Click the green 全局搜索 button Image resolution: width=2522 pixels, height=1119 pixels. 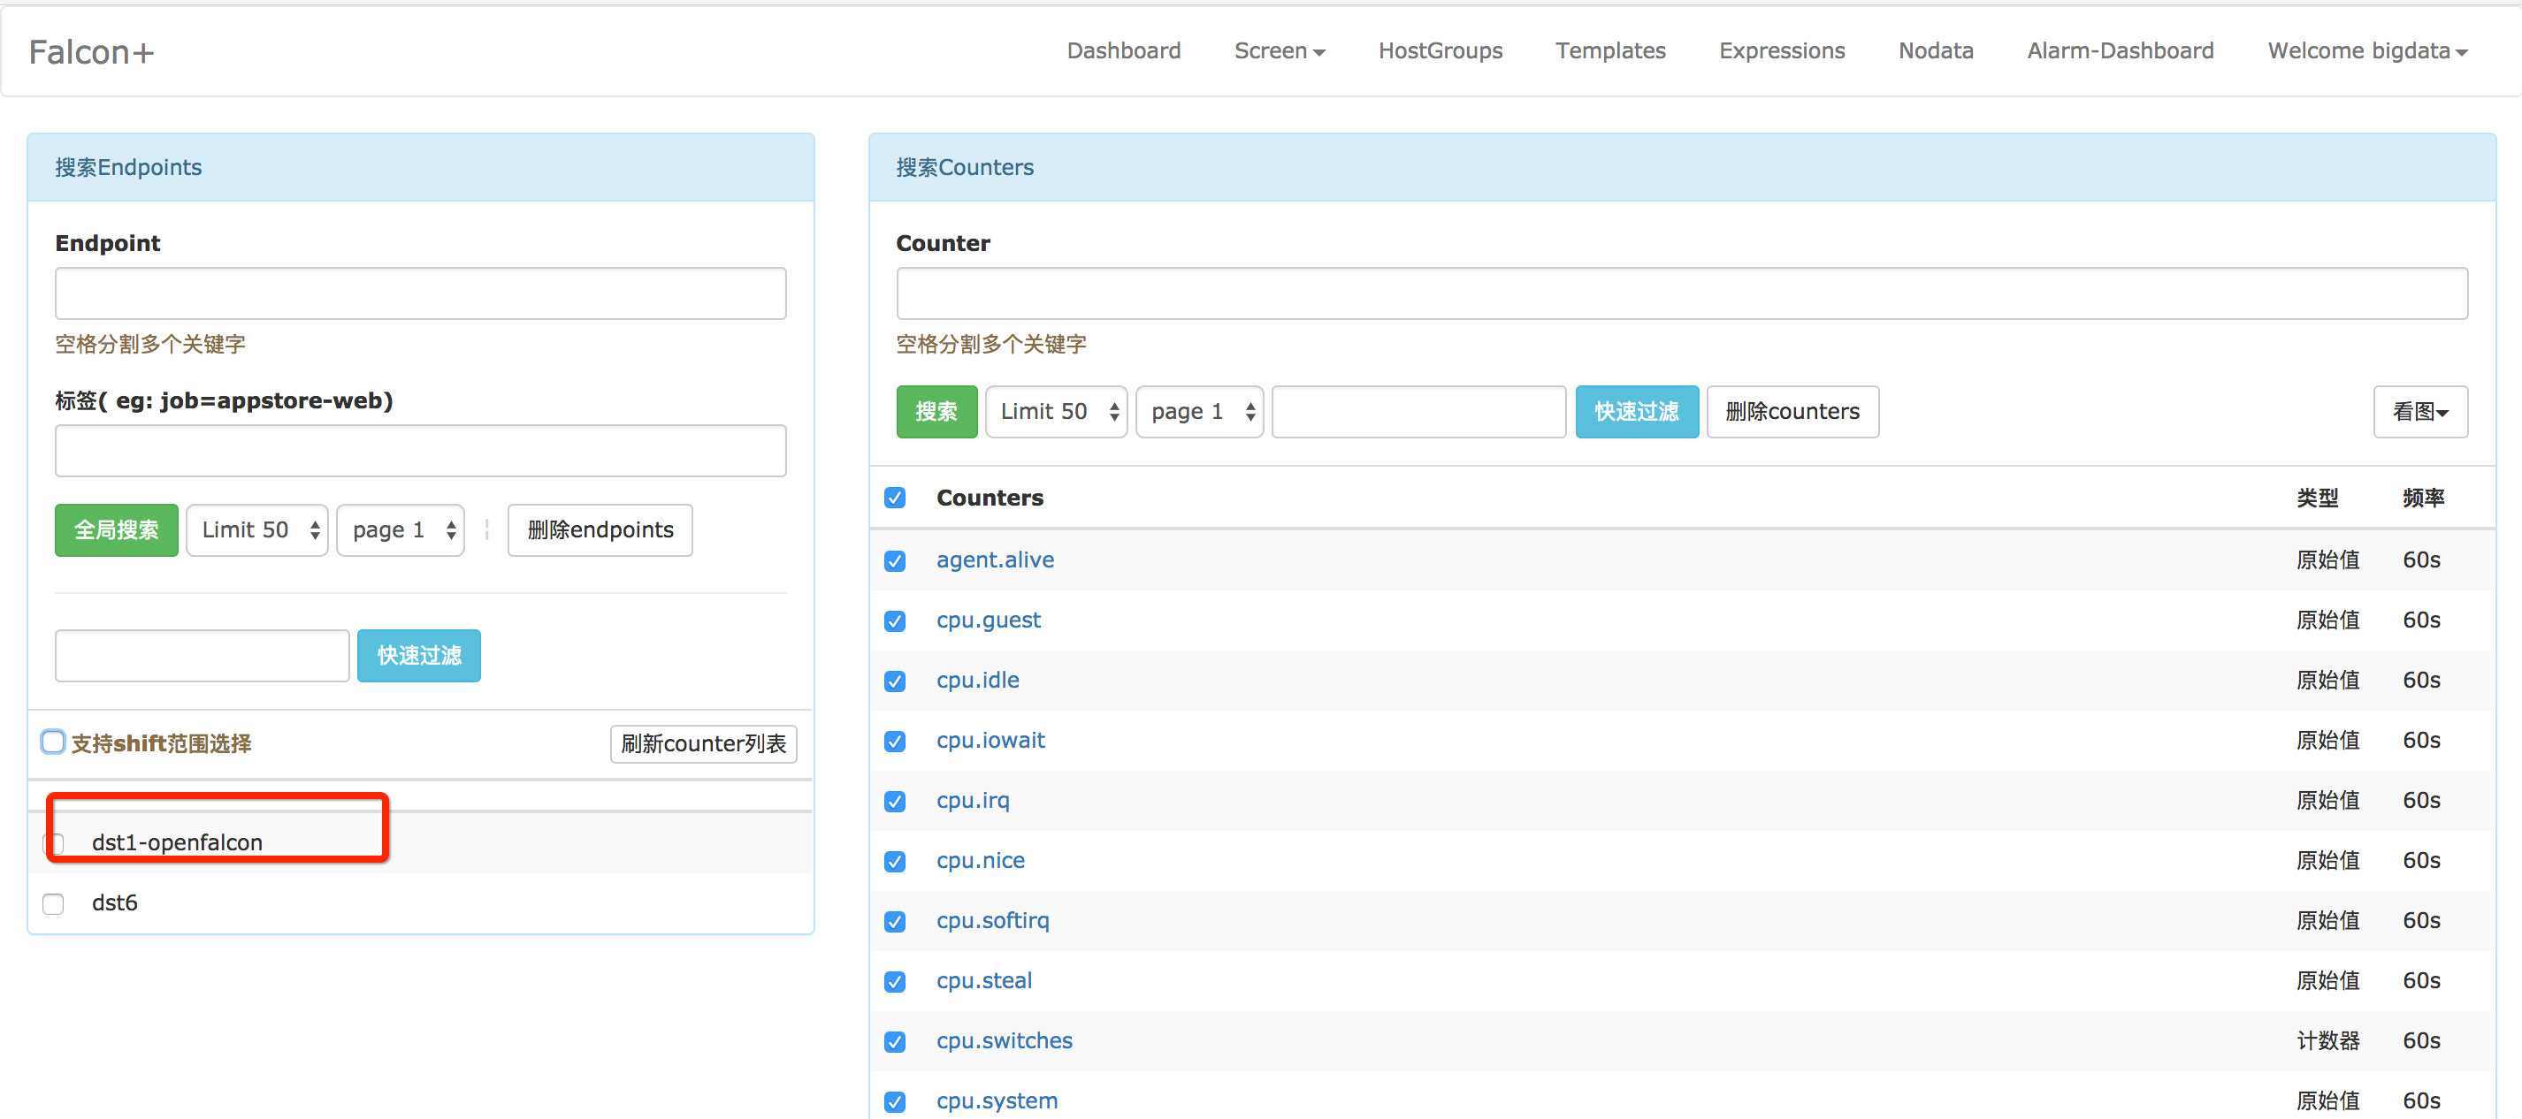point(117,529)
